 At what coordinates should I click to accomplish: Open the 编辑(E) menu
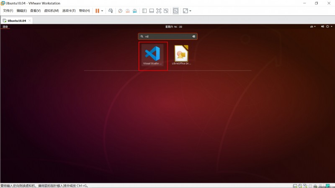pyautogui.click(x=22, y=11)
